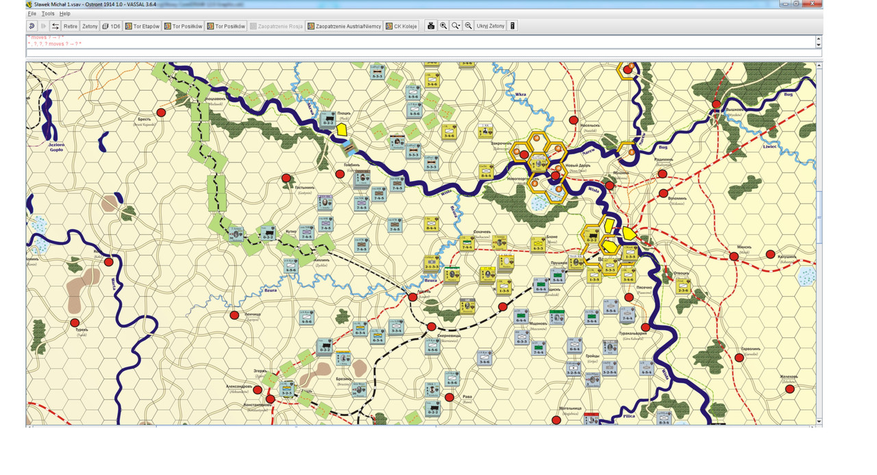Select the 0-2-2 counter at Плоцкъ
Image resolution: width=877 pixels, height=475 pixels.
328,119
